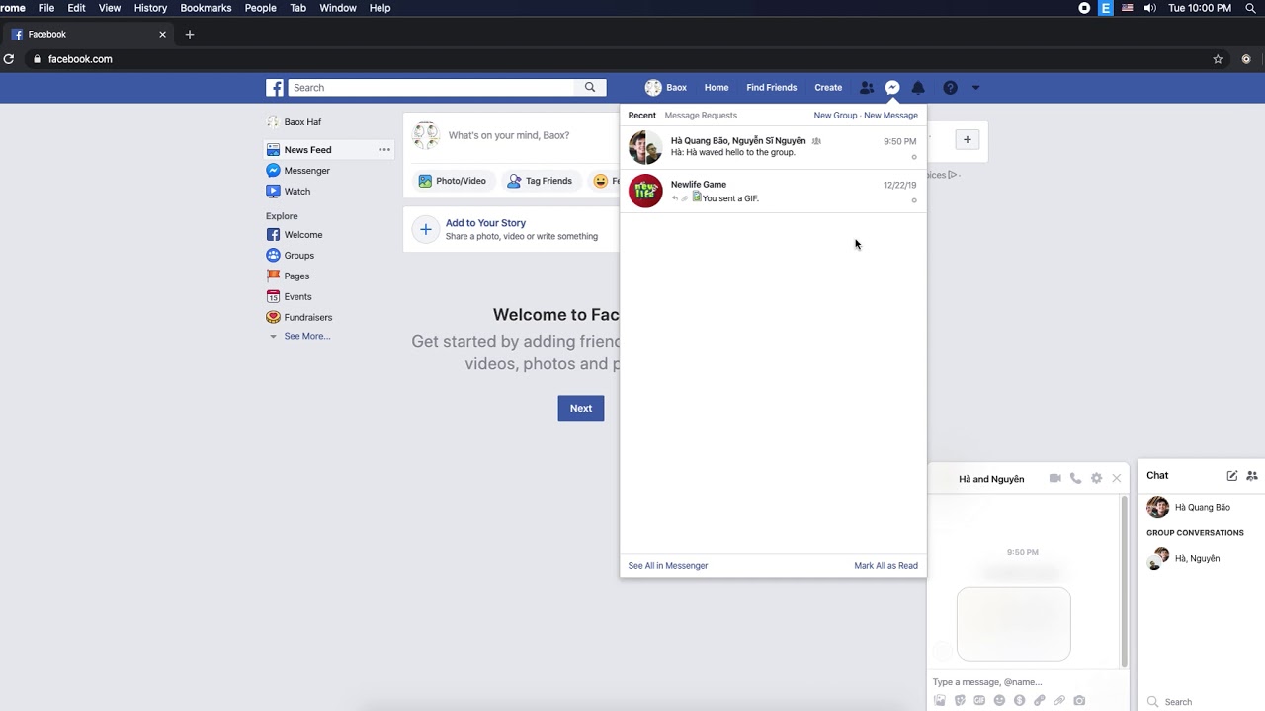Screen dimensions: 1265x711
Task: Click the Tag Friends button
Action: 540,181
